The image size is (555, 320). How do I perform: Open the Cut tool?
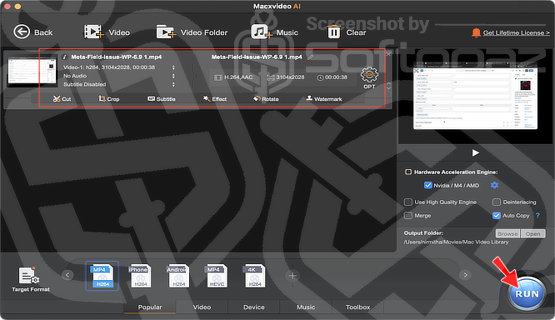coord(62,99)
